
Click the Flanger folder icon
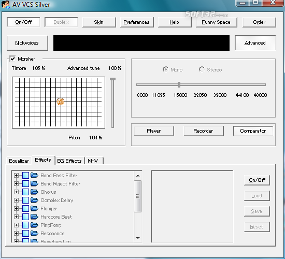(34, 208)
